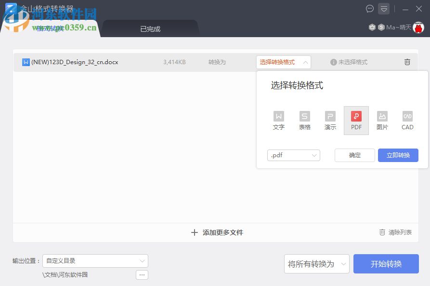
Task: Switch to the 已完成 tab
Action: point(150,28)
